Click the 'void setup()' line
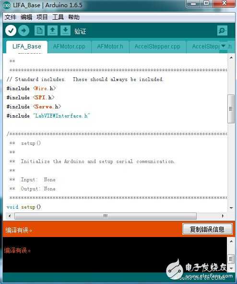The width and height of the screenshot is (237, 284). (x=24, y=207)
